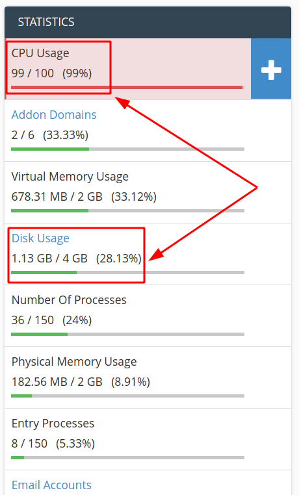Open the Addon Domains link
The height and width of the screenshot is (495, 299).
coord(54,114)
